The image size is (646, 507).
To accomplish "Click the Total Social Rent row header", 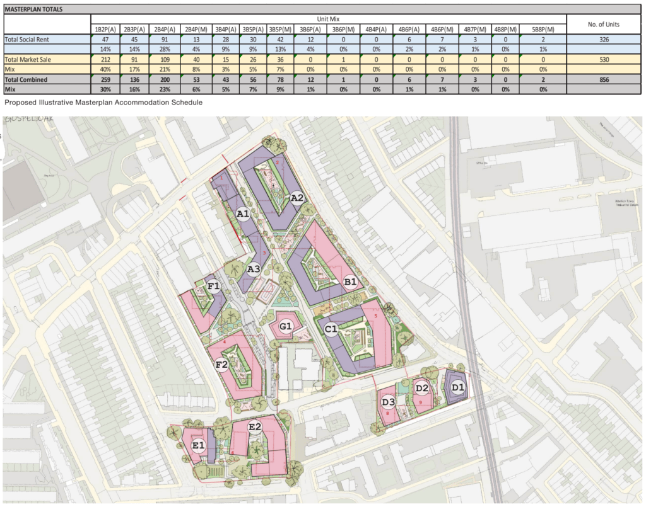I will pos(26,39).
